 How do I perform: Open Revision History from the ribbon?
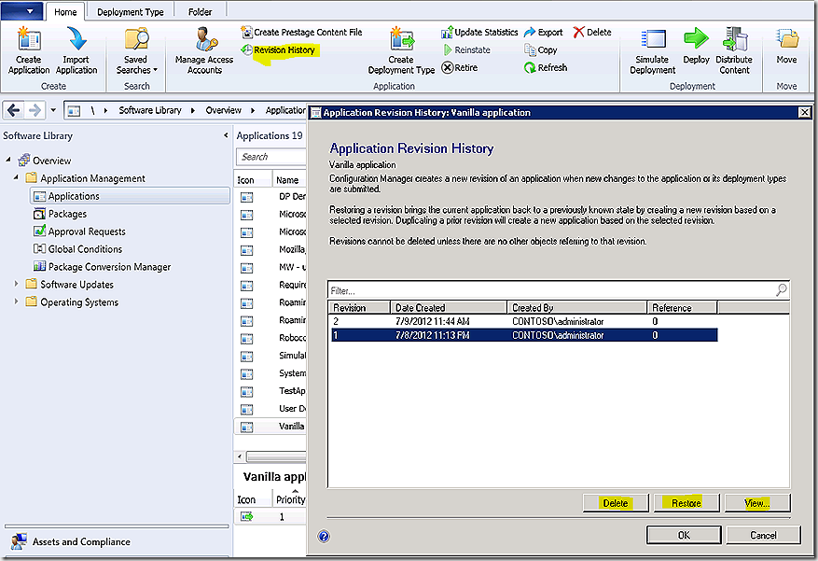coord(279,50)
